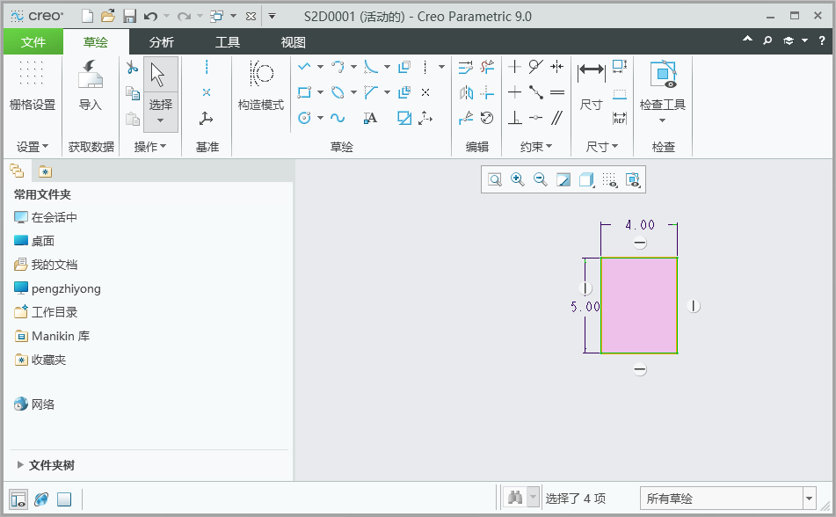Viewport: 836px width, 517px height.
Task: Click the Refit view icon
Action: (495, 179)
